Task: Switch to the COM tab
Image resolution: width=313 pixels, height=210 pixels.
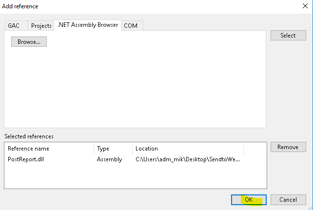Action: click(131, 26)
